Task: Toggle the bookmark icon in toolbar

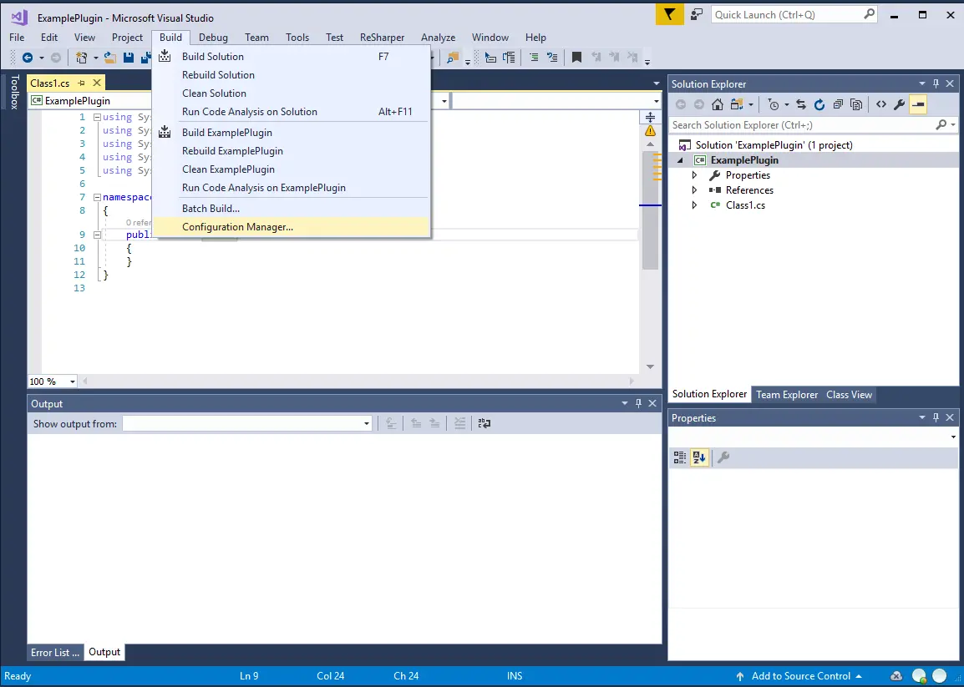Action: pos(576,58)
